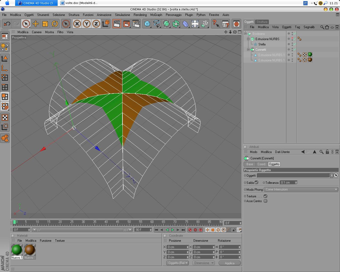Screen dimensions: 340x272
Task: Select the Move tool
Action: [x=35, y=24]
